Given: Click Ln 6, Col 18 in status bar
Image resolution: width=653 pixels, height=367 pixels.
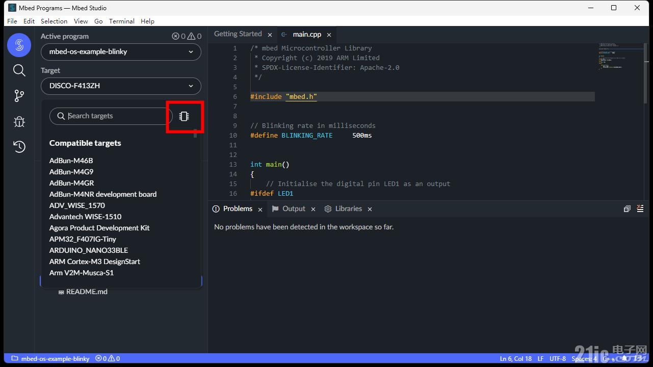Looking at the screenshot, I should [x=516, y=359].
